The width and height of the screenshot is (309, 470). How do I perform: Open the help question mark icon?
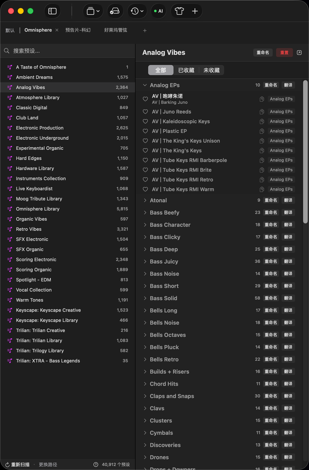(96, 465)
